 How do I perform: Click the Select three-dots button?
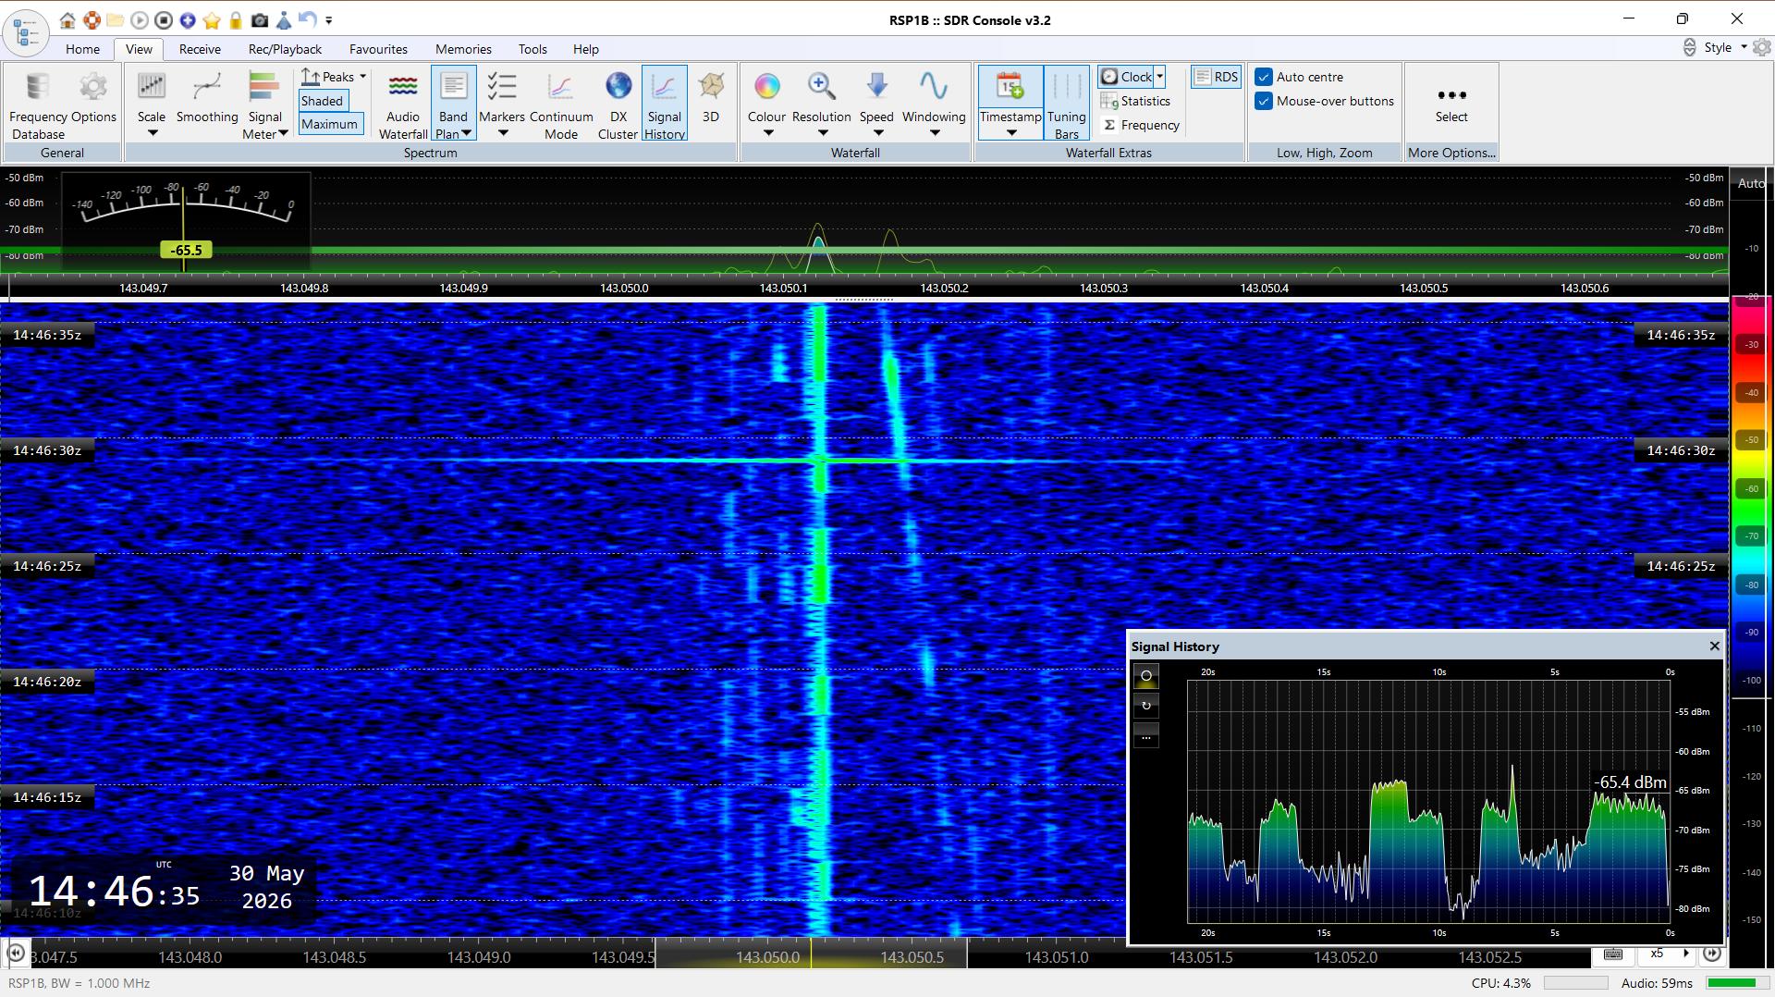pyautogui.click(x=1451, y=105)
